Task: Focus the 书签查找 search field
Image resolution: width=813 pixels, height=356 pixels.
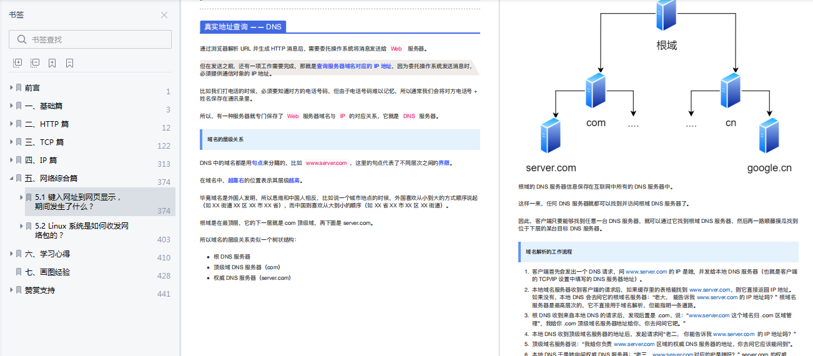Action: pos(90,39)
